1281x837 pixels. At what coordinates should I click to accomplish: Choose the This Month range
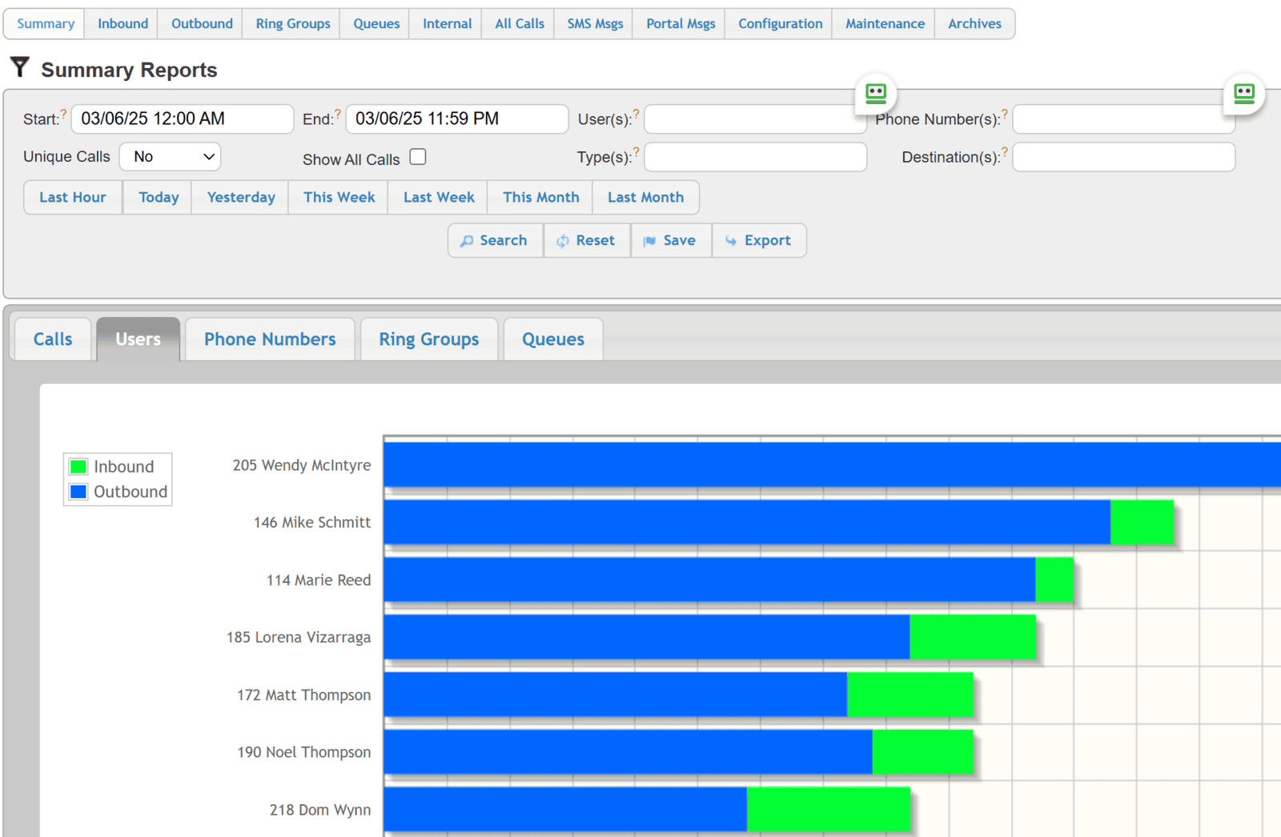[540, 198]
